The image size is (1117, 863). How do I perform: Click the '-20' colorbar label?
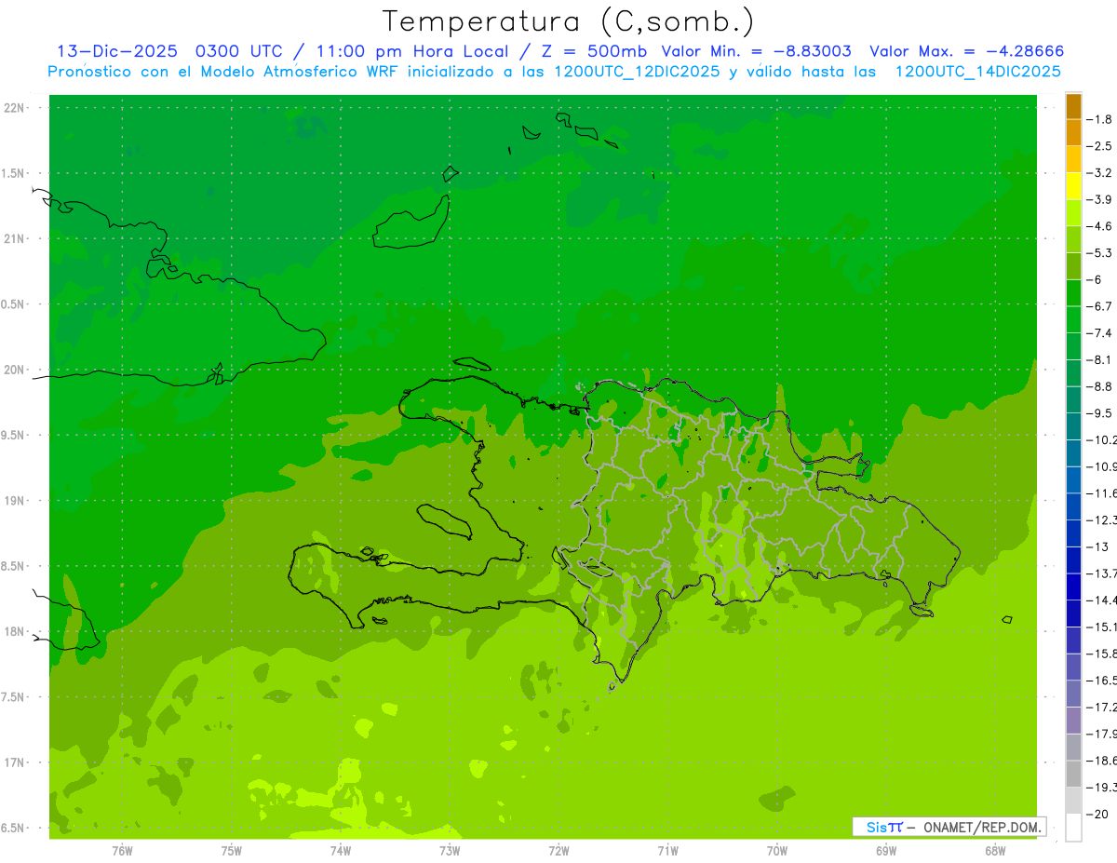click(x=1097, y=814)
